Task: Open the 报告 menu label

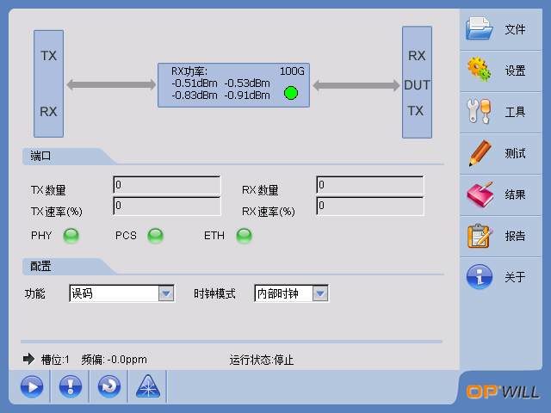Action: click(x=515, y=236)
